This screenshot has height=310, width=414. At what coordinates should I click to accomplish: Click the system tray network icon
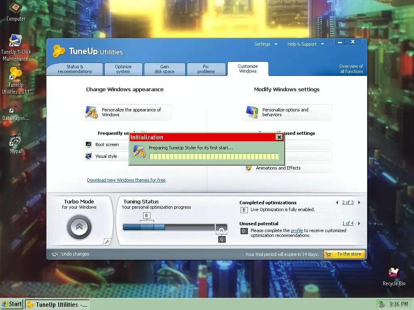coord(381,304)
